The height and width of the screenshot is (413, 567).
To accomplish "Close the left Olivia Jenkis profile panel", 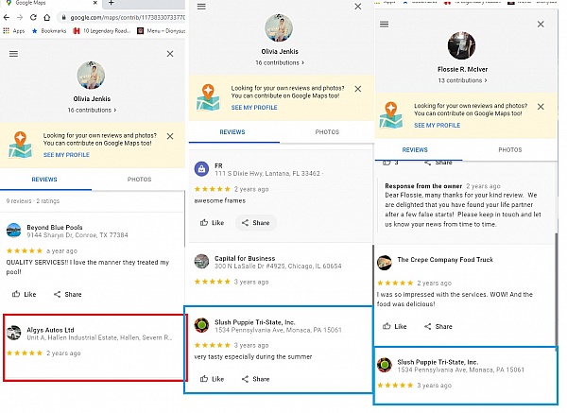I will click(x=170, y=54).
